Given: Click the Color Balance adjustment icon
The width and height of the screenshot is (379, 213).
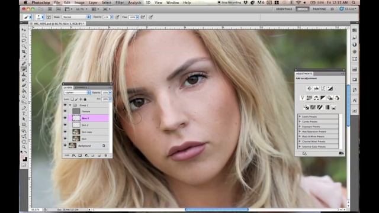Looking at the screenshot, I should click(x=316, y=98).
